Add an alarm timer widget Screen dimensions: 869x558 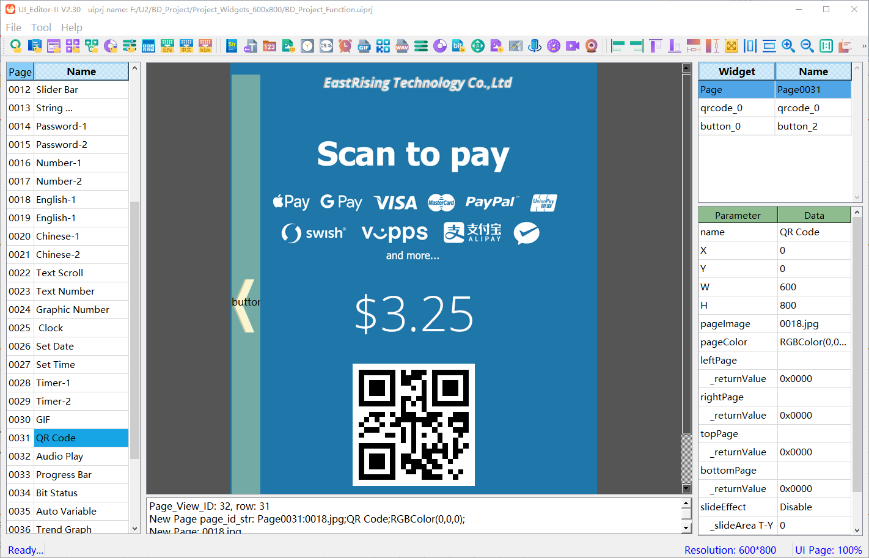[x=345, y=46]
